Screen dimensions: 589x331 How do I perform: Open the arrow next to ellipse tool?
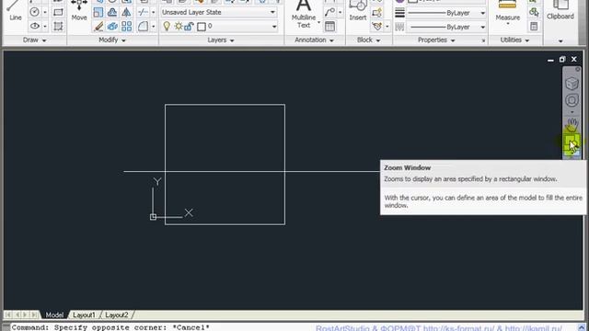[x=45, y=27]
